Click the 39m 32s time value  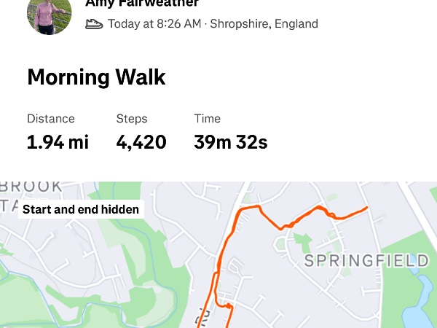pos(231,142)
